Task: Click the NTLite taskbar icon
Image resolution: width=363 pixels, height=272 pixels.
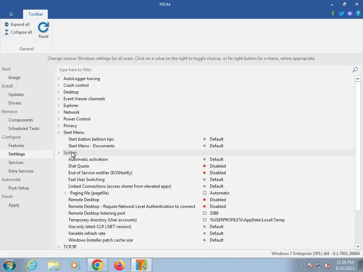Action: click(141, 265)
